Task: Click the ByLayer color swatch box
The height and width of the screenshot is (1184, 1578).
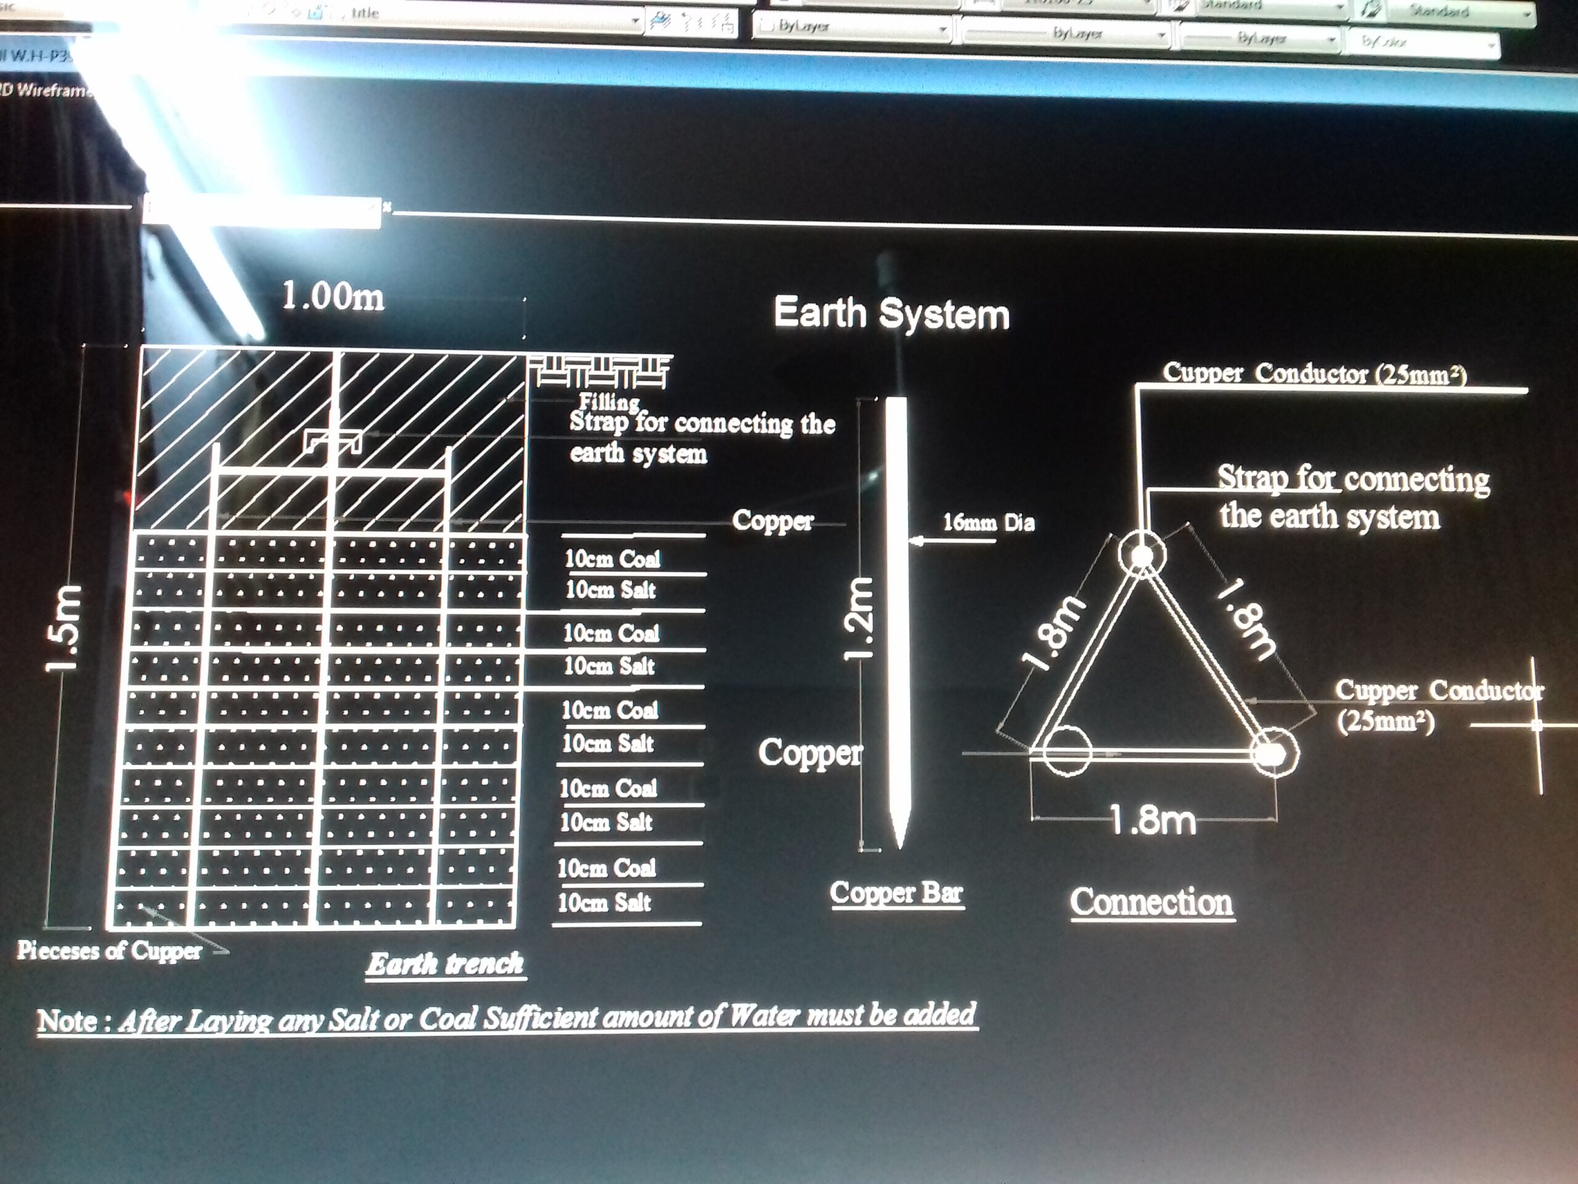Action: (767, 27)
